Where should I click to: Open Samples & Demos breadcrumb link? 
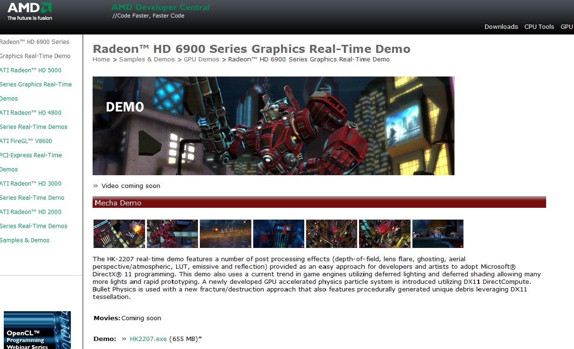click(146, 60)
